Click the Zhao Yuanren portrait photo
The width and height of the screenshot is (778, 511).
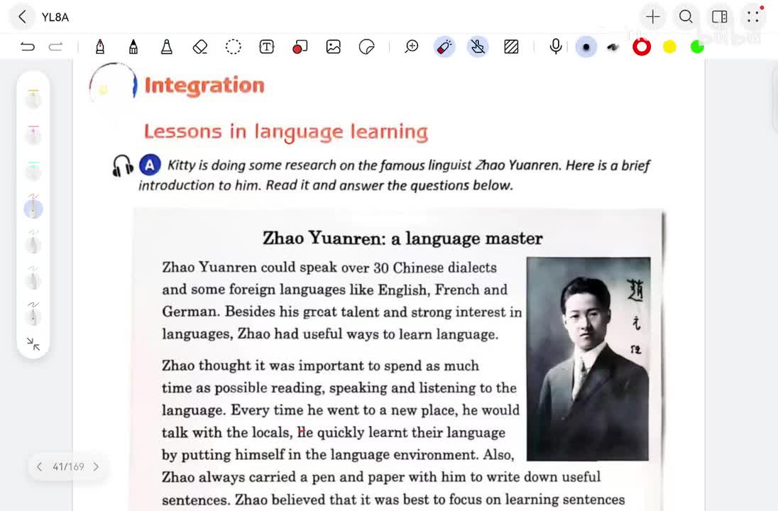pos(588,358)
